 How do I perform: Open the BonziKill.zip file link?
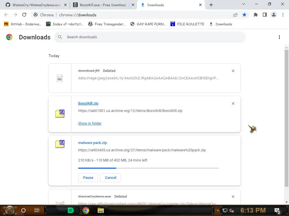88,103
